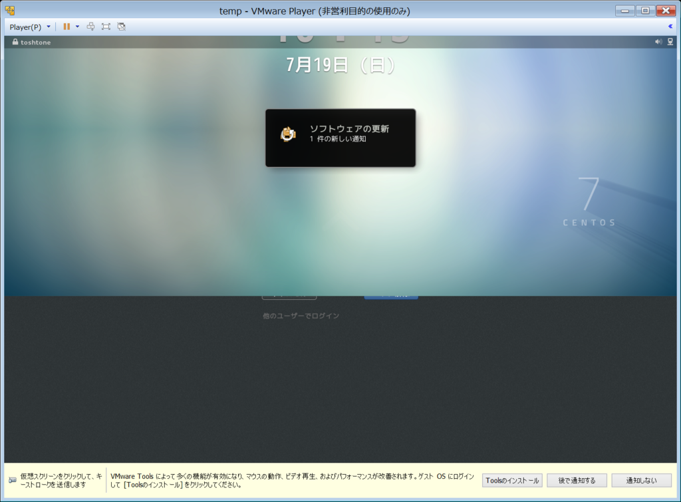This screenshot has height=502, width=681.
Task: Expand the power options dropdown arrow
Action: [x=77, y=27]
